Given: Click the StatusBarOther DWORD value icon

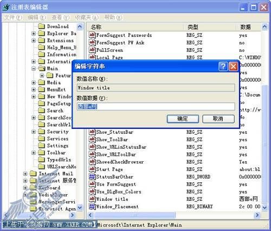Looking at the screenshot, I should pyautogui.click(x=92, y=176).
